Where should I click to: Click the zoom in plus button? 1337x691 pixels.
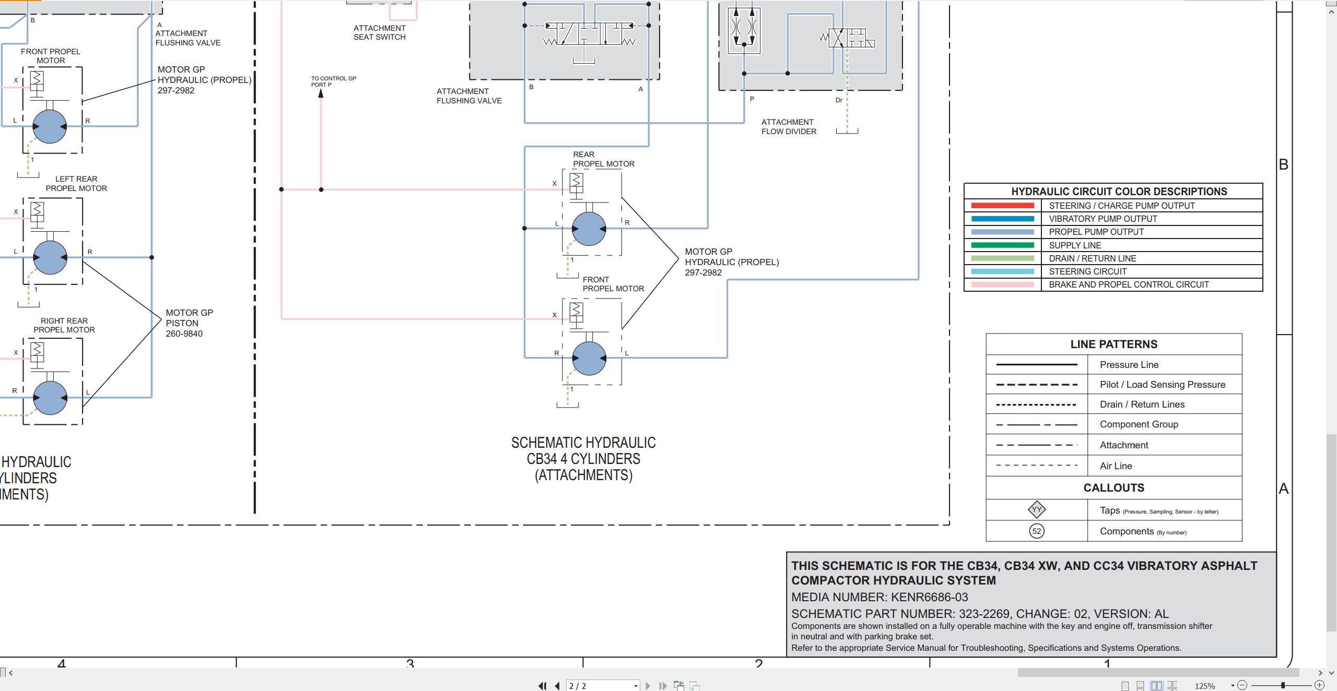(1319, 685)
